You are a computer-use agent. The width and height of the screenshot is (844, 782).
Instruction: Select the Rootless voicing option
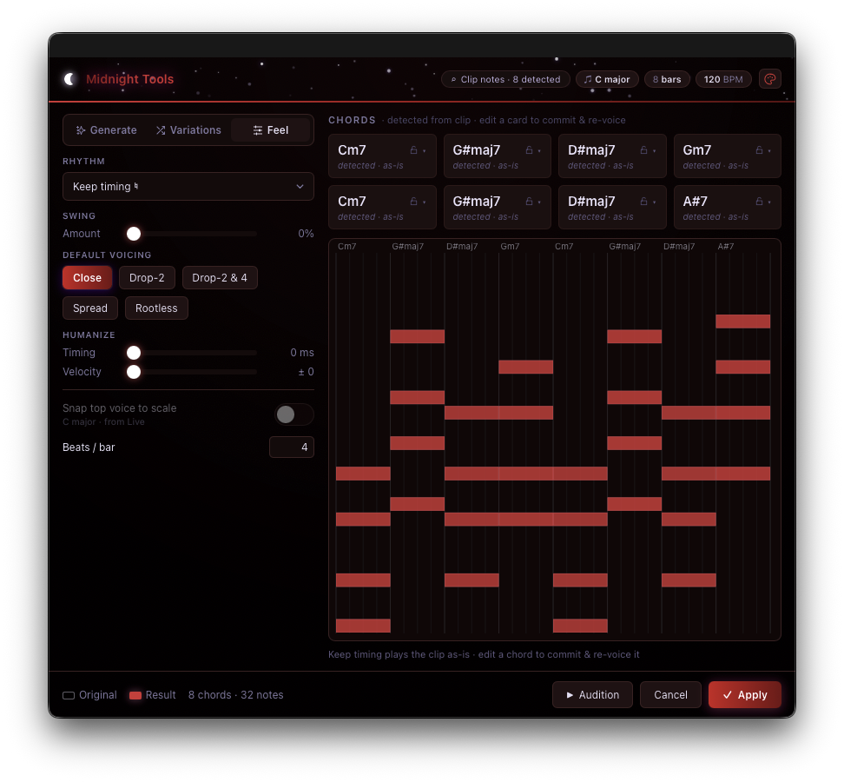click(x=156, y=308)
